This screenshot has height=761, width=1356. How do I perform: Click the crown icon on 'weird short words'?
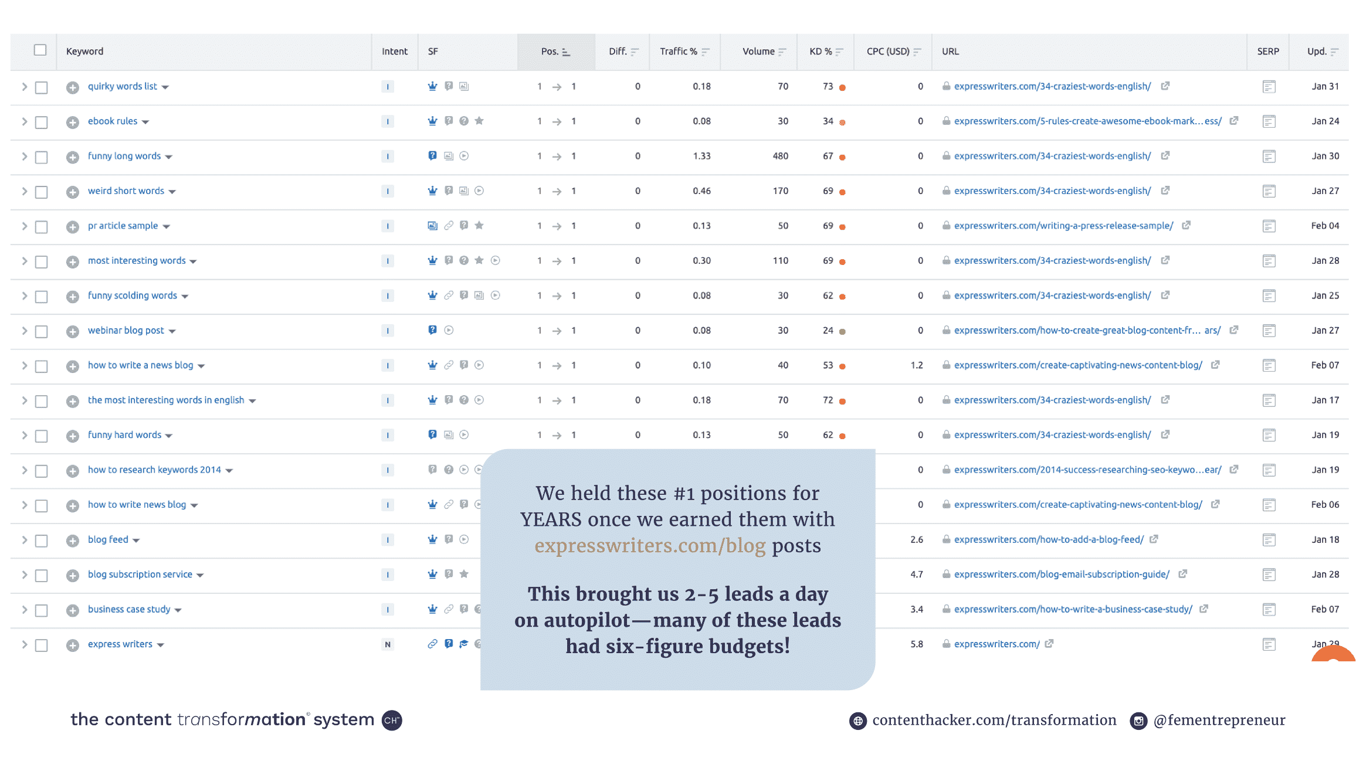click(x=432, y=190)
